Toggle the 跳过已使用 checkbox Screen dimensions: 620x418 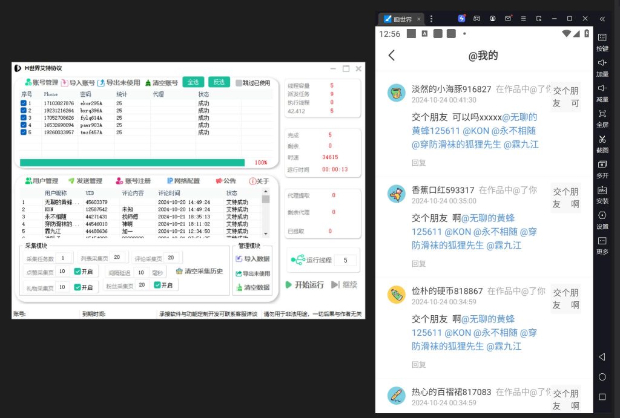pyautogui.click(x=239, y=83)
